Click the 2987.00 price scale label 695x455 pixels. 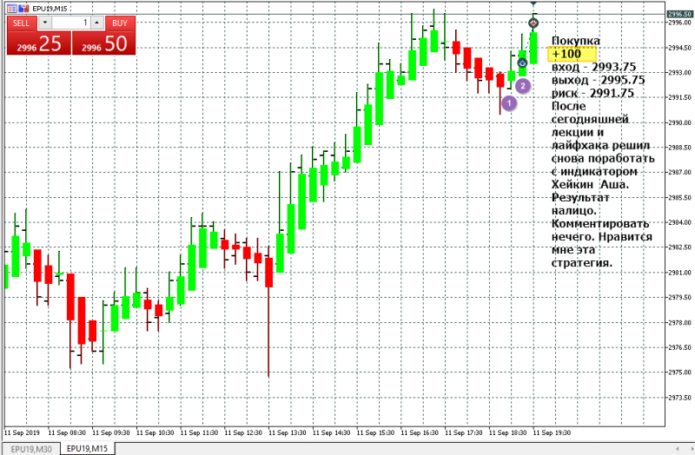click(679, 172)
